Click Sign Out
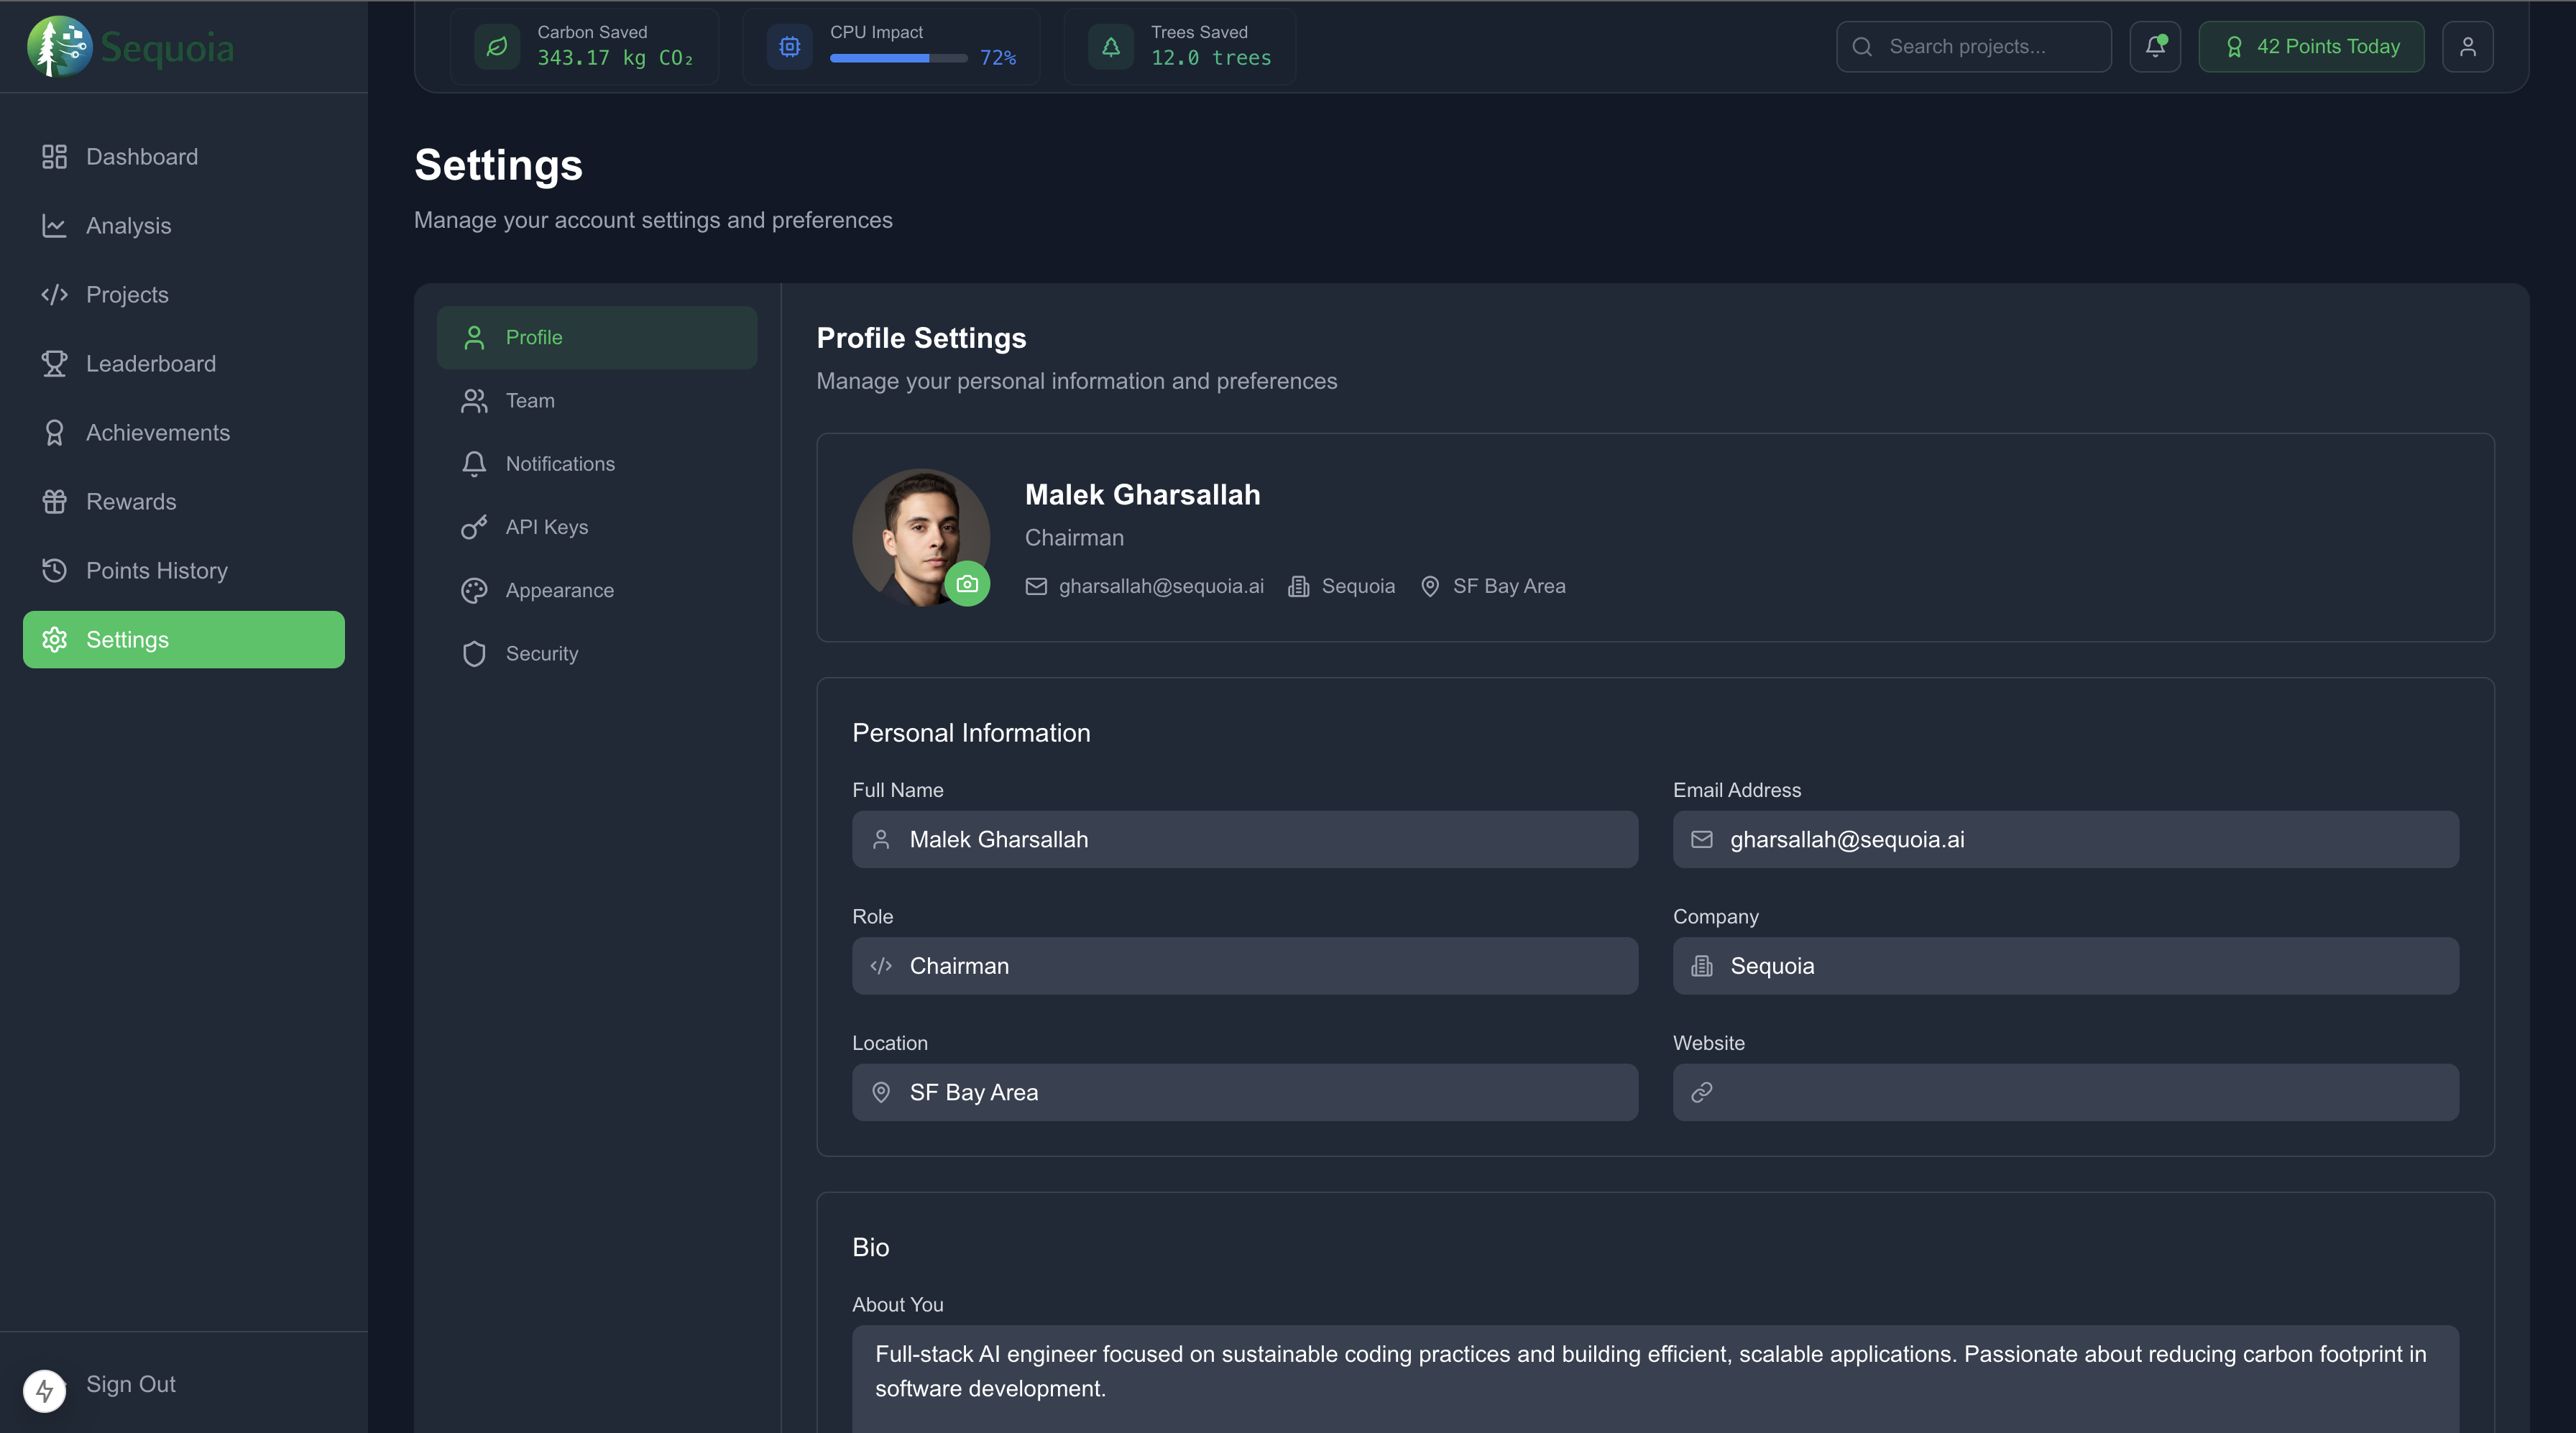The height and width of the screenshot is (1433, 2576). coord(130,1384)
